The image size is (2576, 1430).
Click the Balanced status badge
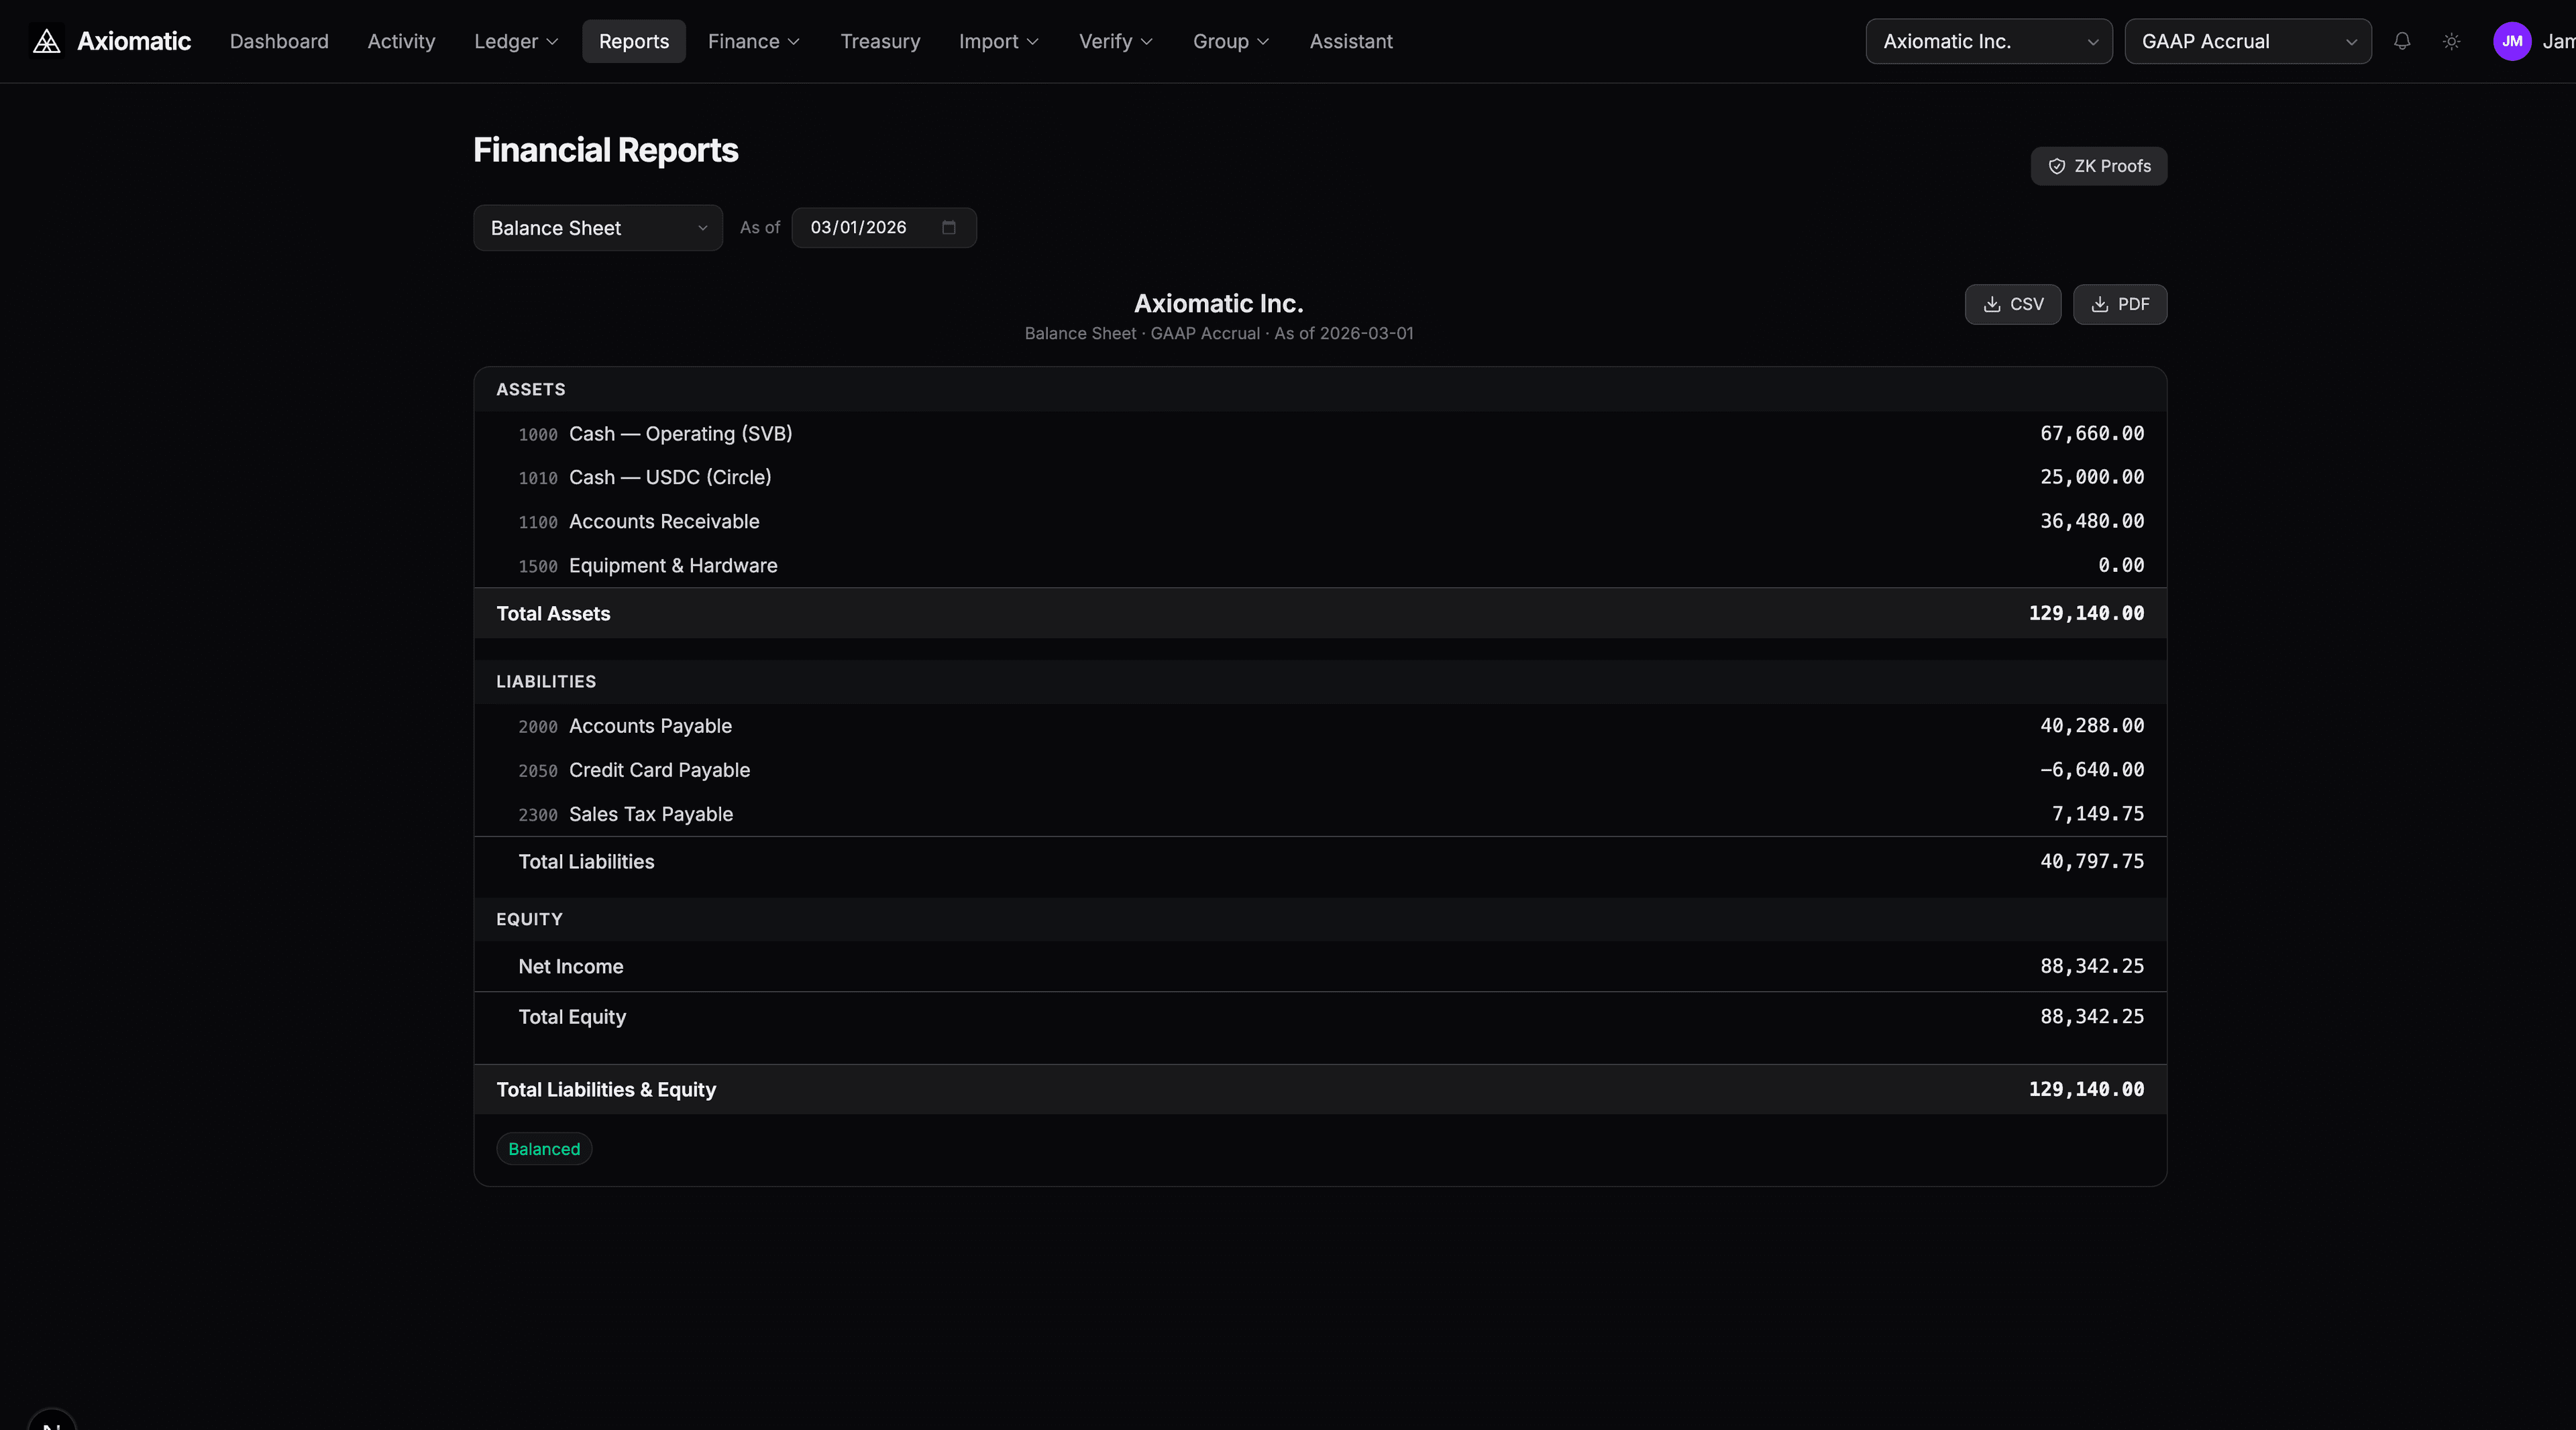(x=544, y=1149)
